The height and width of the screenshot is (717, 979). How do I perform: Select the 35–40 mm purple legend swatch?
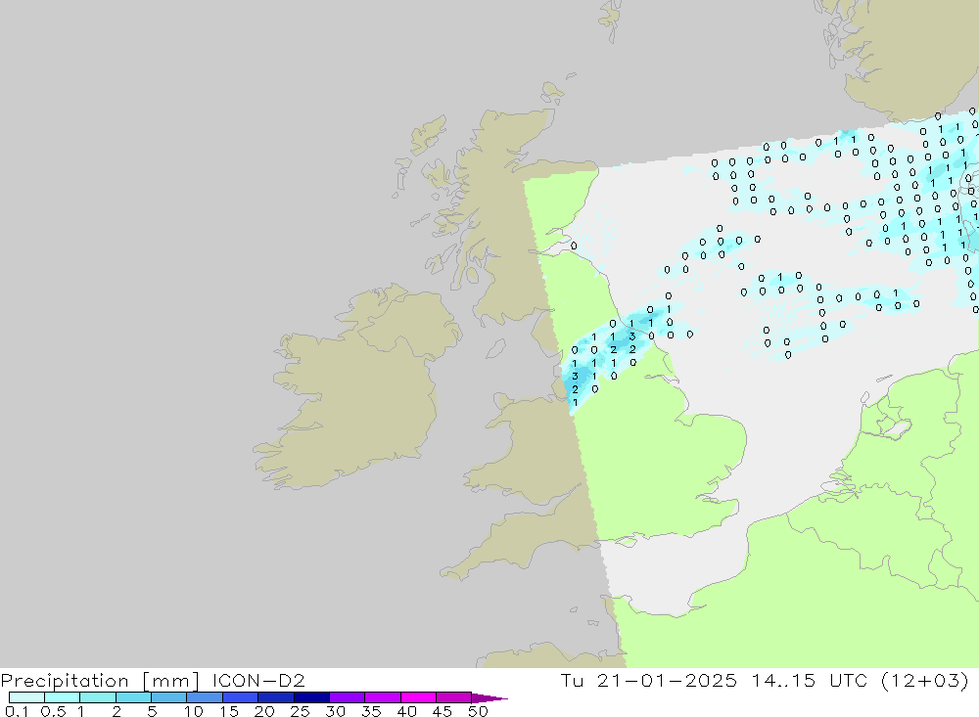tap(383, 697)
